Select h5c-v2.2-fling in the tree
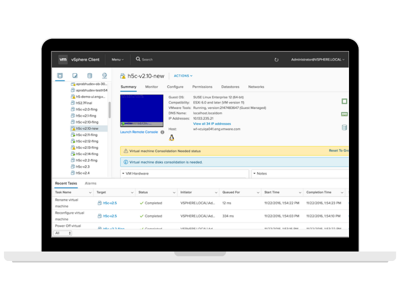This screenshot has width=400, height=300. point(86,160)
